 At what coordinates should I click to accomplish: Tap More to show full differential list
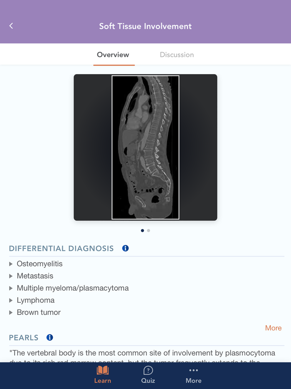(x=273, y=328)
